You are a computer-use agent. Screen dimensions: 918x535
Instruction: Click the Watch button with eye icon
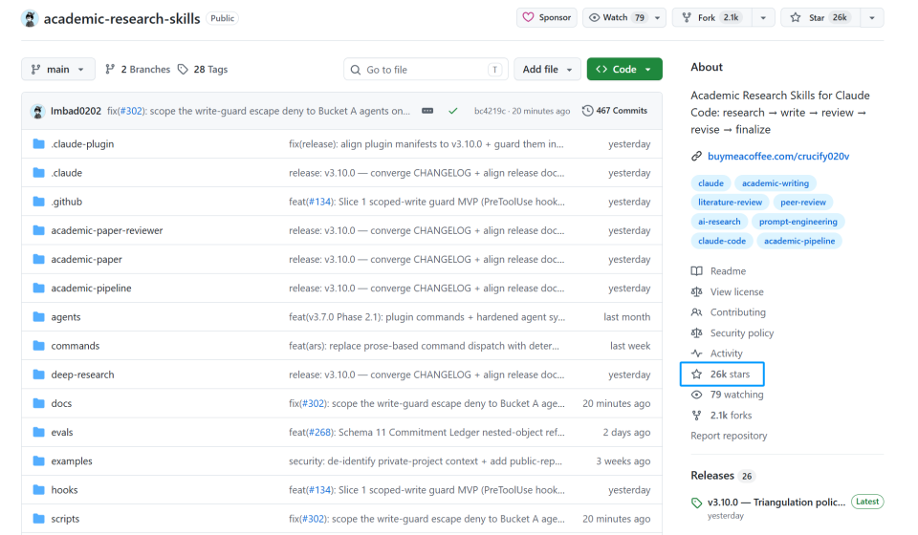pyautogui.click(x=616, y=17)
